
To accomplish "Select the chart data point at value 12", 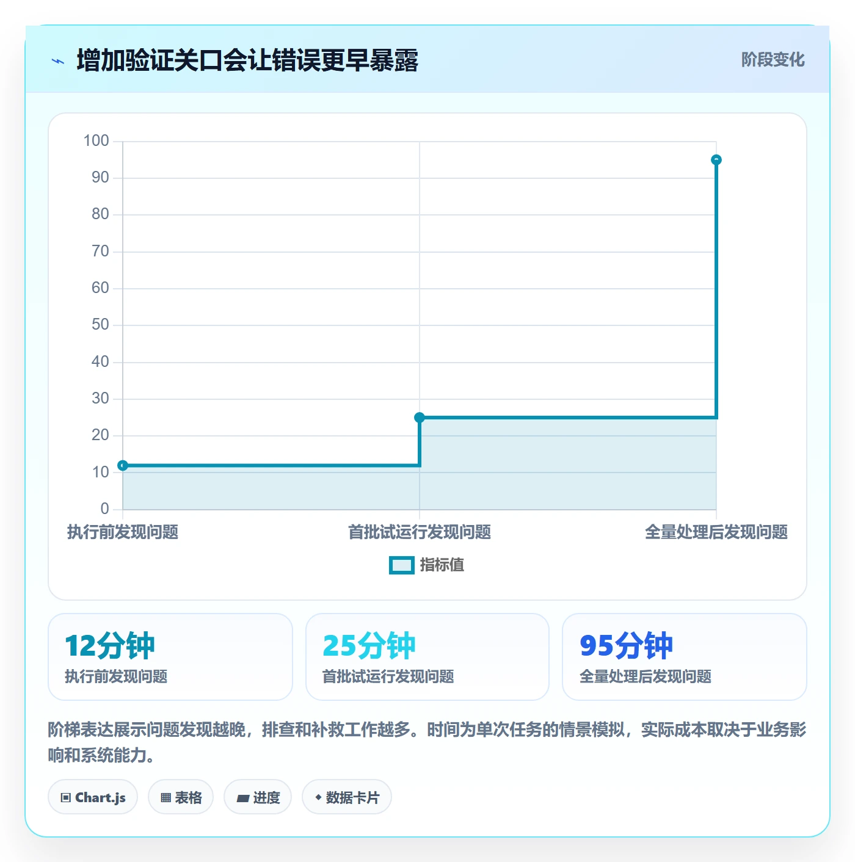I will 123,466.
